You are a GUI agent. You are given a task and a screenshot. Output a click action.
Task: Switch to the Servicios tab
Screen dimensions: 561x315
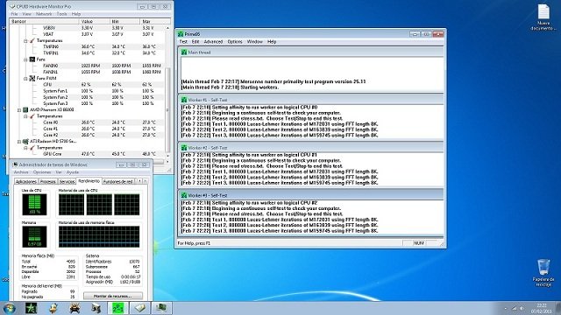coord(67,181)
